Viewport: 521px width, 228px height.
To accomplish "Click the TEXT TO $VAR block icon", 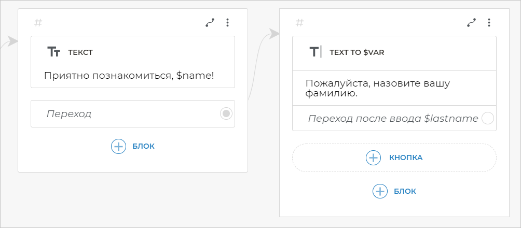I will pyautogui.click(x=316, y=52).
